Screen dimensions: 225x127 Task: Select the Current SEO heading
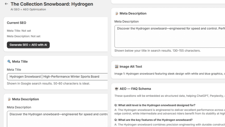[x=17, y=23]
